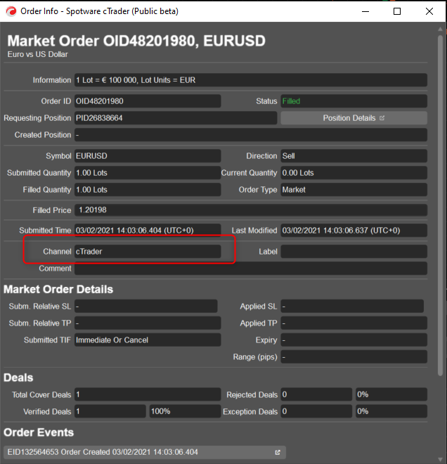Click the cTrader logo in the title bar

point(11,11)
